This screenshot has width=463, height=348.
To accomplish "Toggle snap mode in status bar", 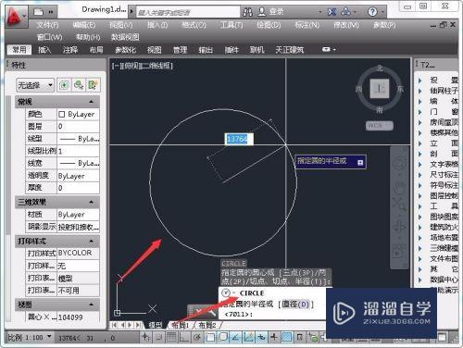I will [159, 337].
